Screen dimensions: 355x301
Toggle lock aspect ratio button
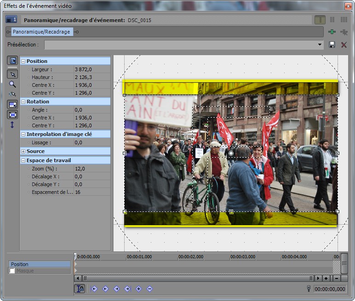[x=12, y=105]
